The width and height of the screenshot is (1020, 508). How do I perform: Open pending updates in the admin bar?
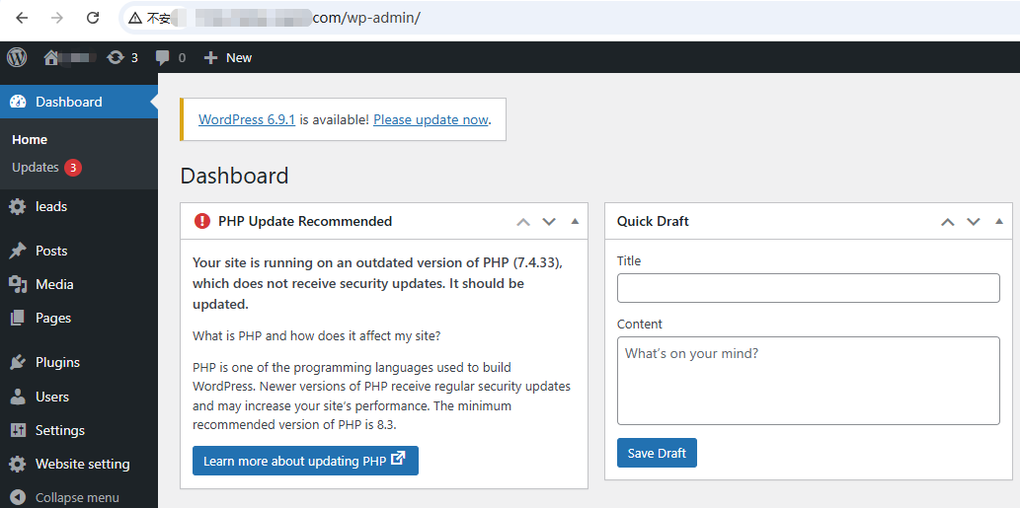[122, 58]
